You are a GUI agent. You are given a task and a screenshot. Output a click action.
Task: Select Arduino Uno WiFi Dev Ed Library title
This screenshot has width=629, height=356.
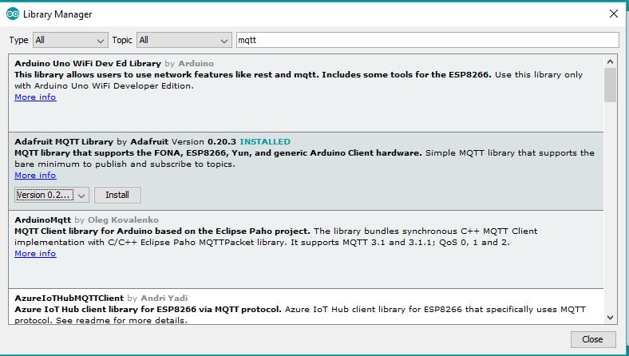point(88,63)
